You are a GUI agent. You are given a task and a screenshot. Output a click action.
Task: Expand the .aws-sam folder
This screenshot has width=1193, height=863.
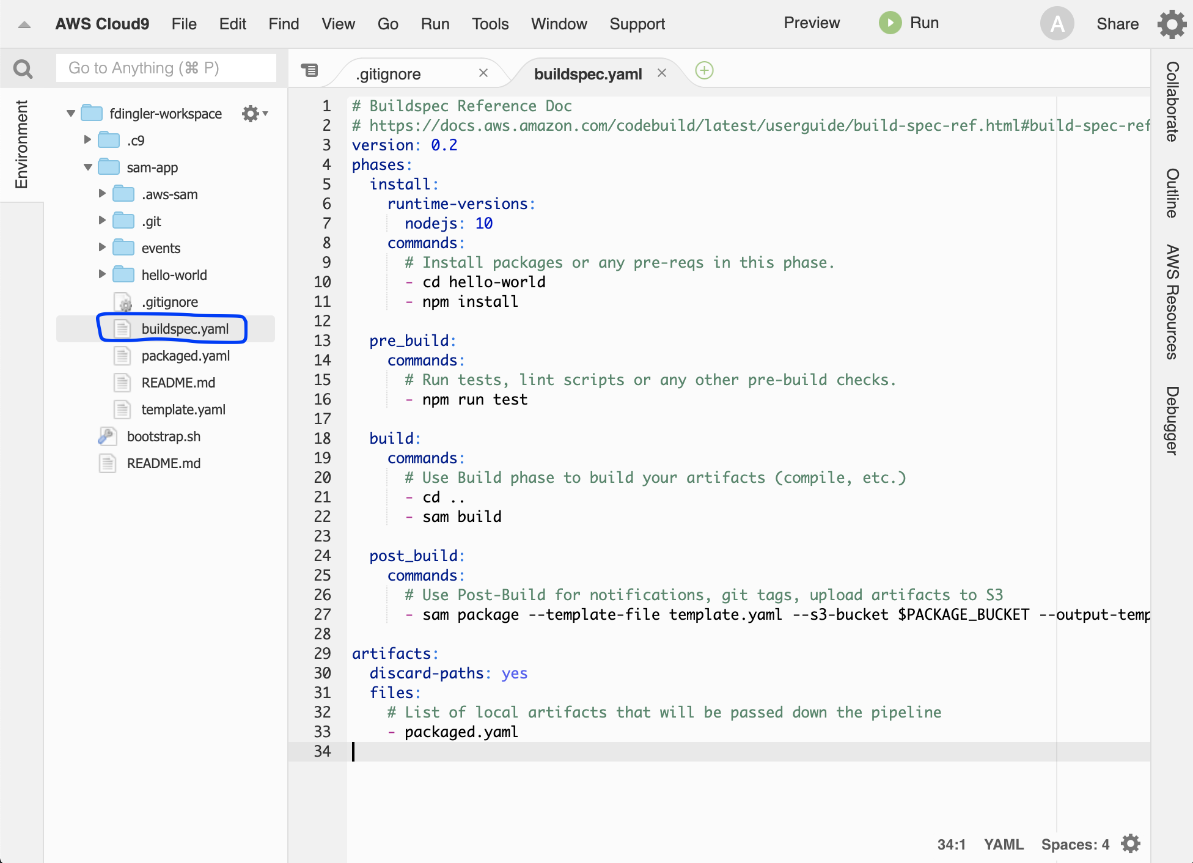coord(102,194)
